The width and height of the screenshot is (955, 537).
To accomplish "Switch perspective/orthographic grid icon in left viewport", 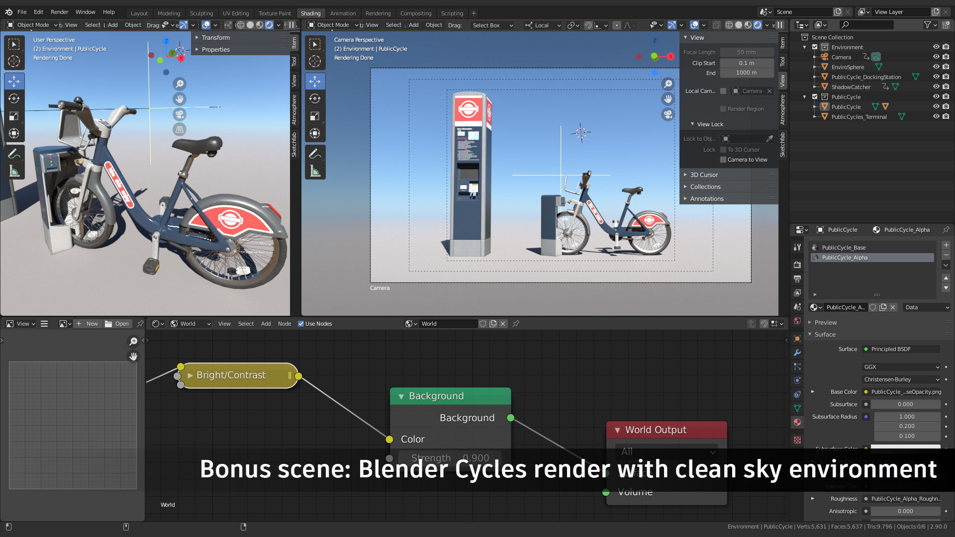I will point(180,130).
